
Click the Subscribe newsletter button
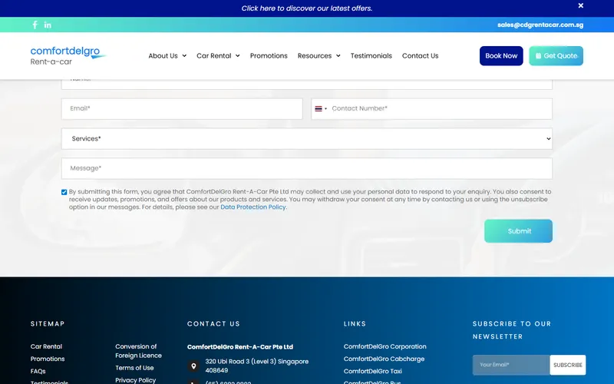(568, 365)
